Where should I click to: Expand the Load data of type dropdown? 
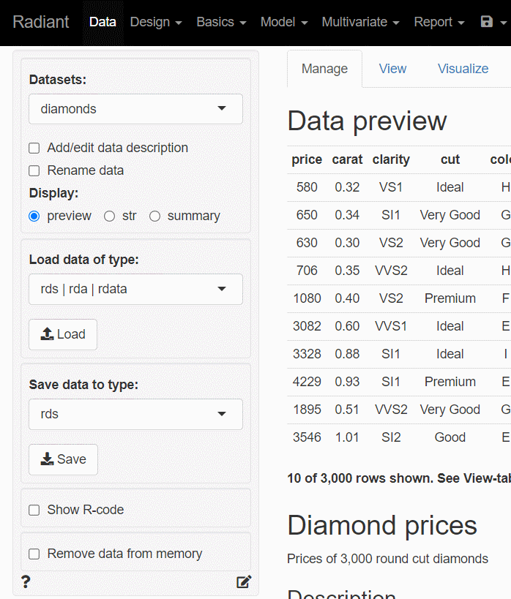pyautogui.click(x=135, y=289)
